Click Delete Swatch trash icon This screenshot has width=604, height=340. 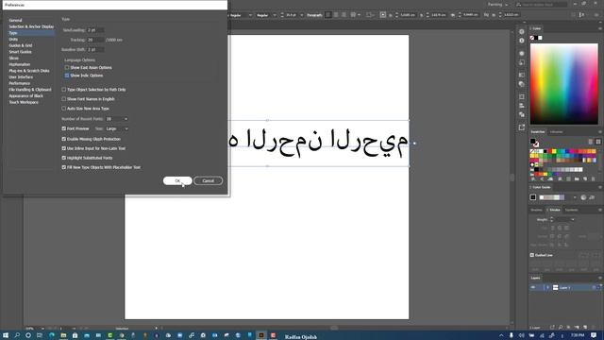pos(594,179)
